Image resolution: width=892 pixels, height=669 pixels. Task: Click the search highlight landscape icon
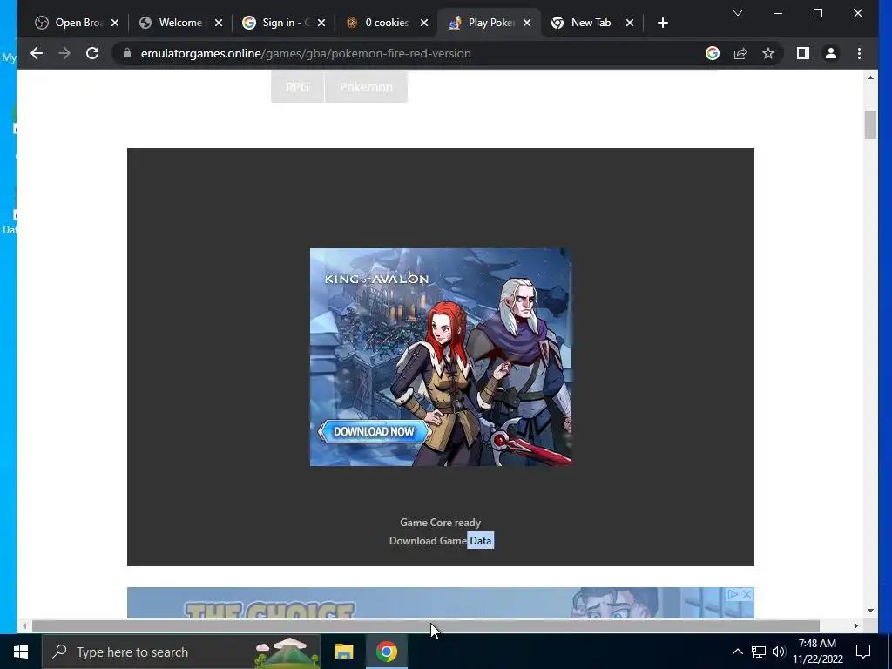(287, 652)
